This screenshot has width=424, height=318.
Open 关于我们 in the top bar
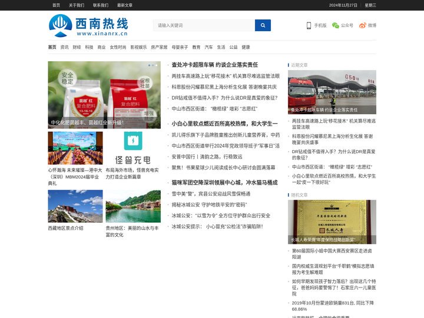pos(77,5)
